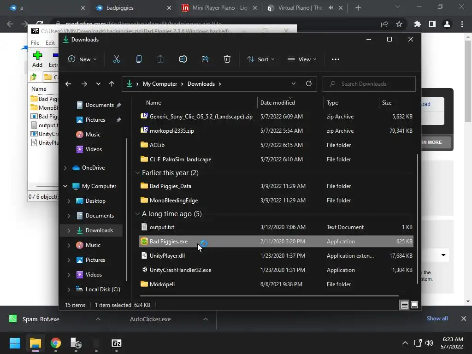Click Show all downloads link
472x354 pixels.
(x=437, y=319)
